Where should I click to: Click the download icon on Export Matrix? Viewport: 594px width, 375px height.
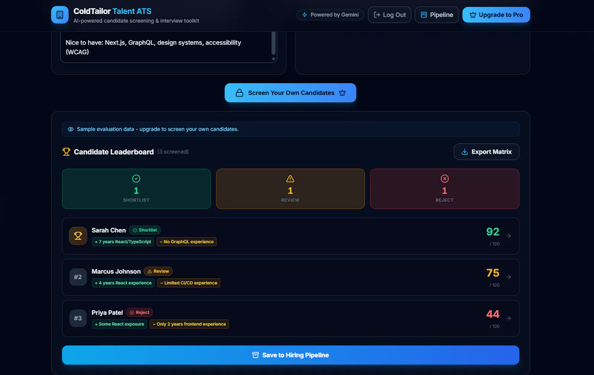coord(464,152)
